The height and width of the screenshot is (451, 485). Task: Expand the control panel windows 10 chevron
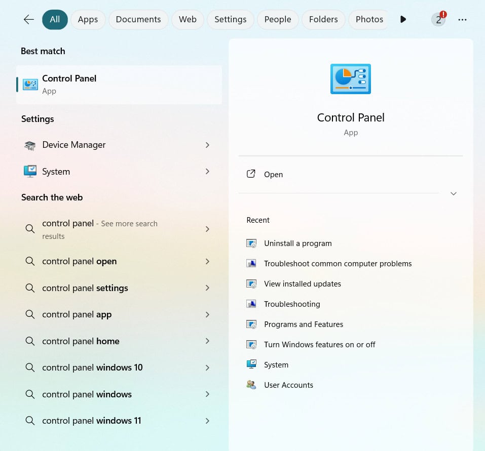[207, 367]
